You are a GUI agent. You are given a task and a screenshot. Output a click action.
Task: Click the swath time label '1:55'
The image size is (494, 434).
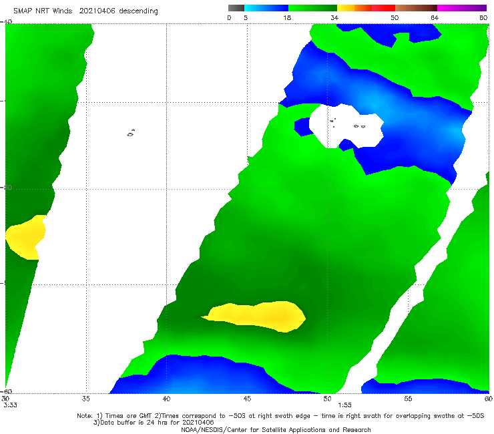(344, 405)
